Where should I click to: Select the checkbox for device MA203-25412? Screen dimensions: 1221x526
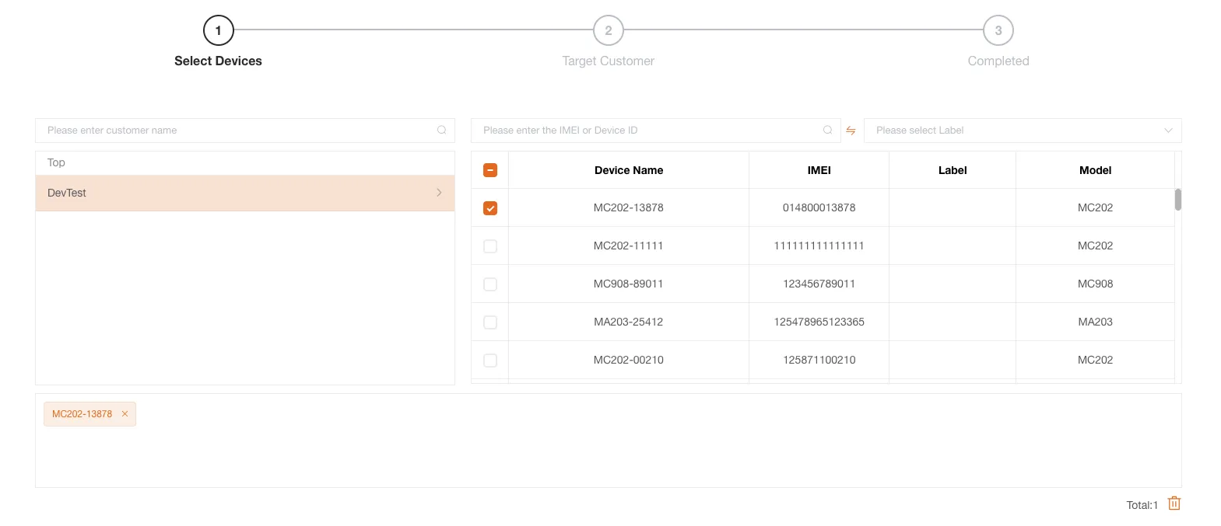pyautogui.click(x=490, y=322)
